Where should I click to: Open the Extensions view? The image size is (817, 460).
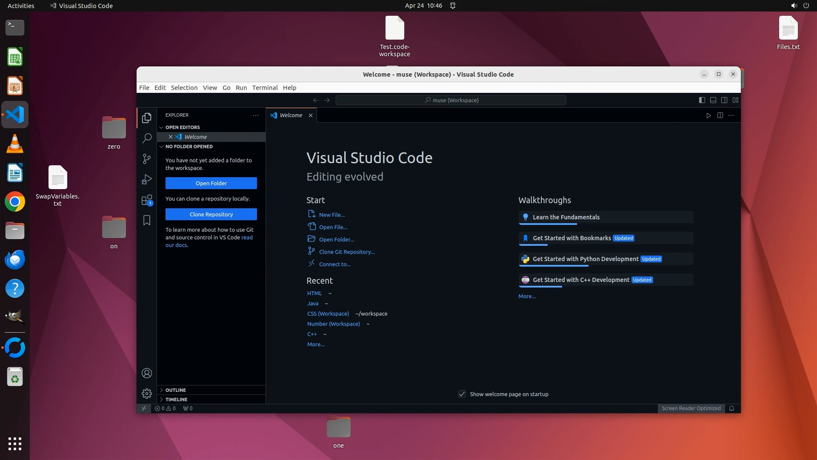pyautogui.click(x=147, y=200)
